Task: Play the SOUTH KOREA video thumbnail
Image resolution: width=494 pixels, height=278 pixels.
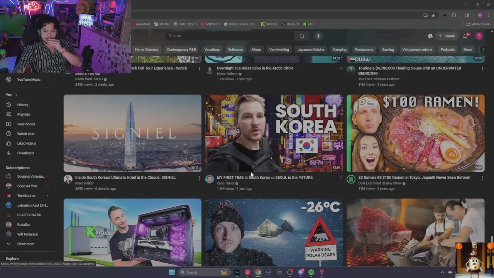Action: point(274,133)
